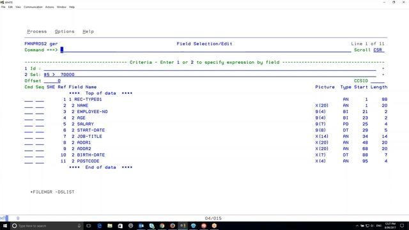Click the SALARY field name

pos(85,124)
